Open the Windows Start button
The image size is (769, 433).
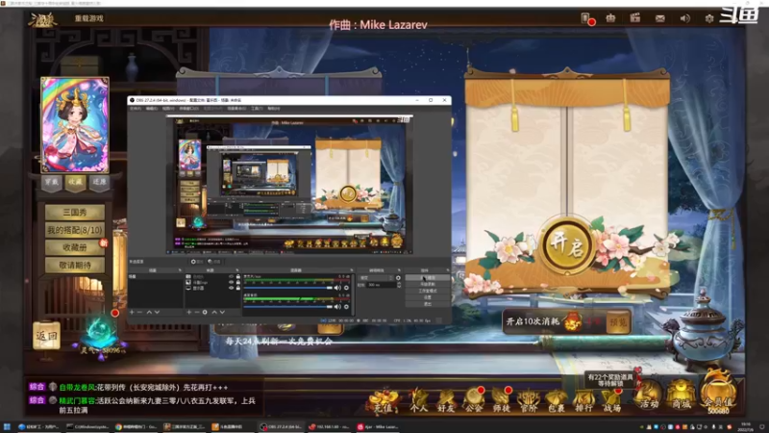7,427
